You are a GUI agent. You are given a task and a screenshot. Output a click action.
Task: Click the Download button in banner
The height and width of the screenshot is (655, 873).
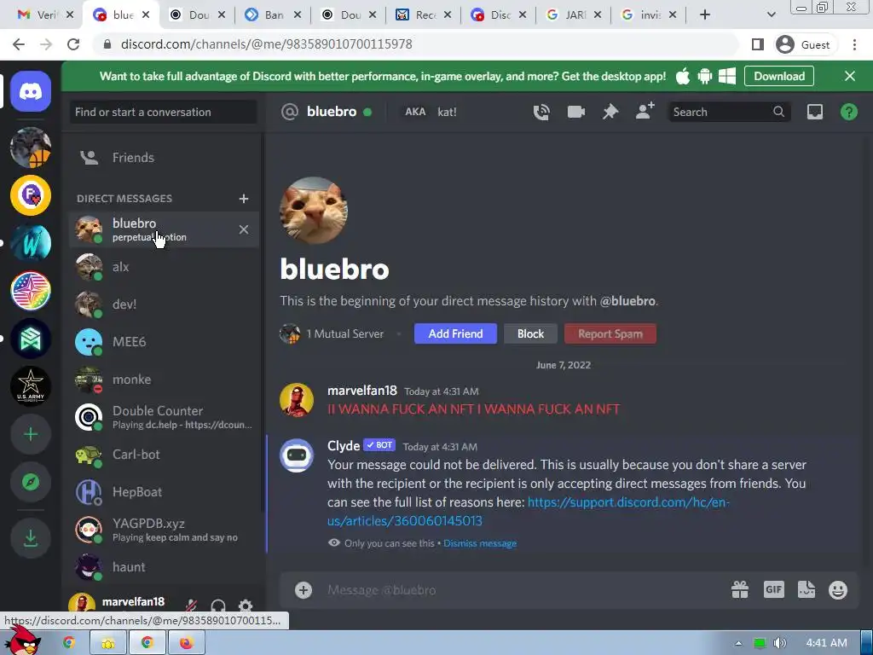pyautogui.click(x=779, y=76)
